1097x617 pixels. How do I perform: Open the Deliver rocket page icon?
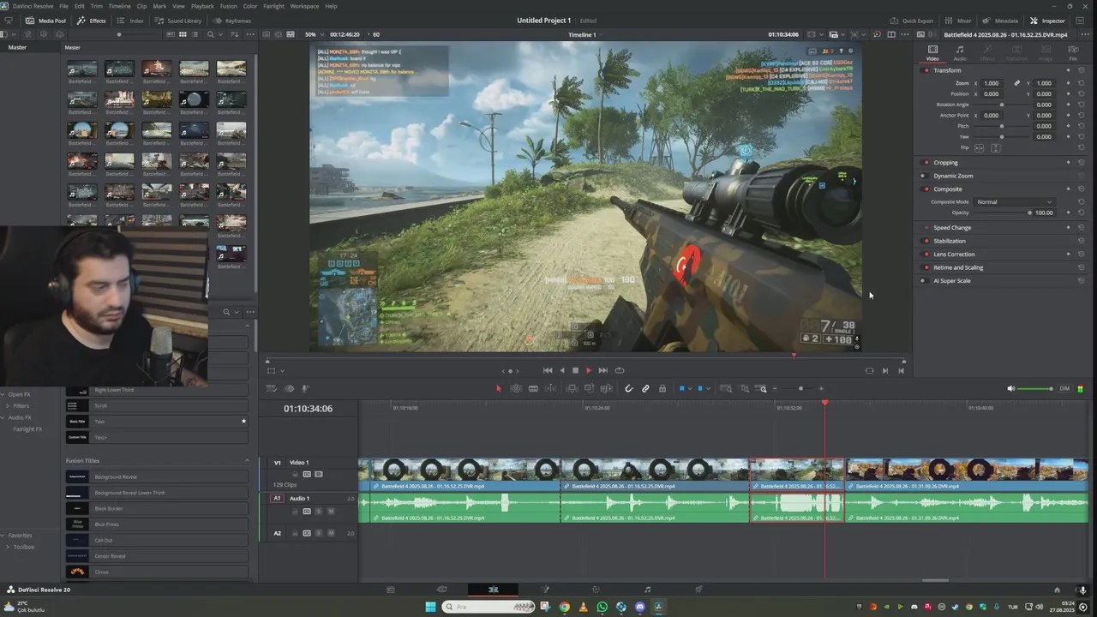[x=698, y=590]
